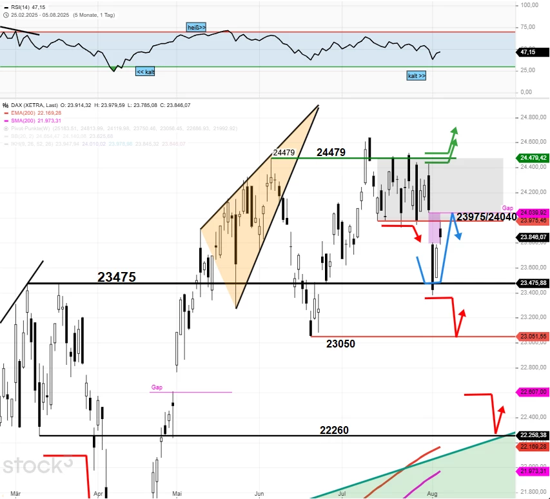Click the 23050 support annotation
This screenshot has height=499, width=550.
tap(340, 344)
